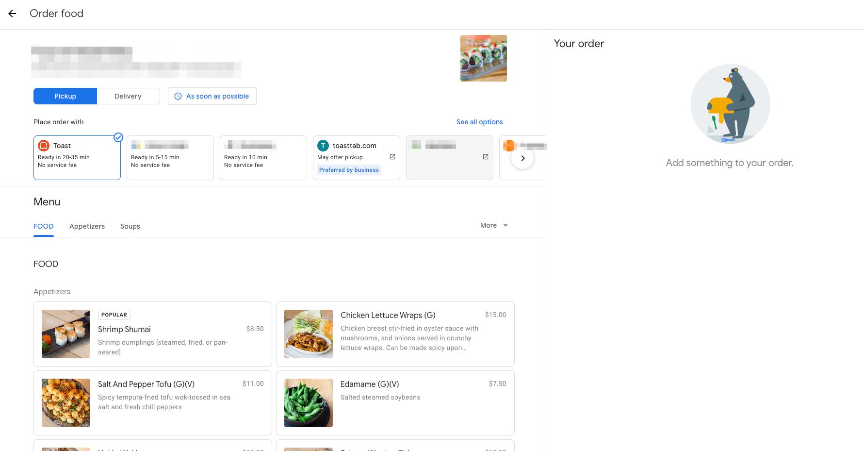Select Toast as the order provider

coord(77,158)
